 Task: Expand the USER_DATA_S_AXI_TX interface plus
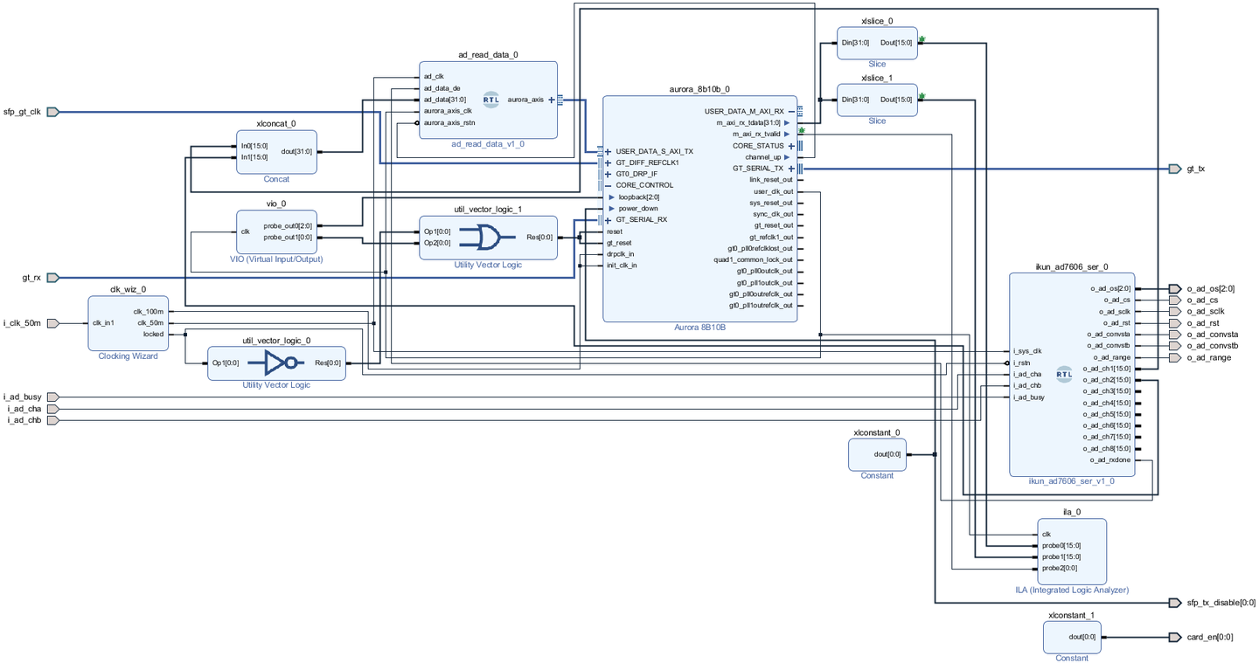pyautogui.click(x=609, y=151)
